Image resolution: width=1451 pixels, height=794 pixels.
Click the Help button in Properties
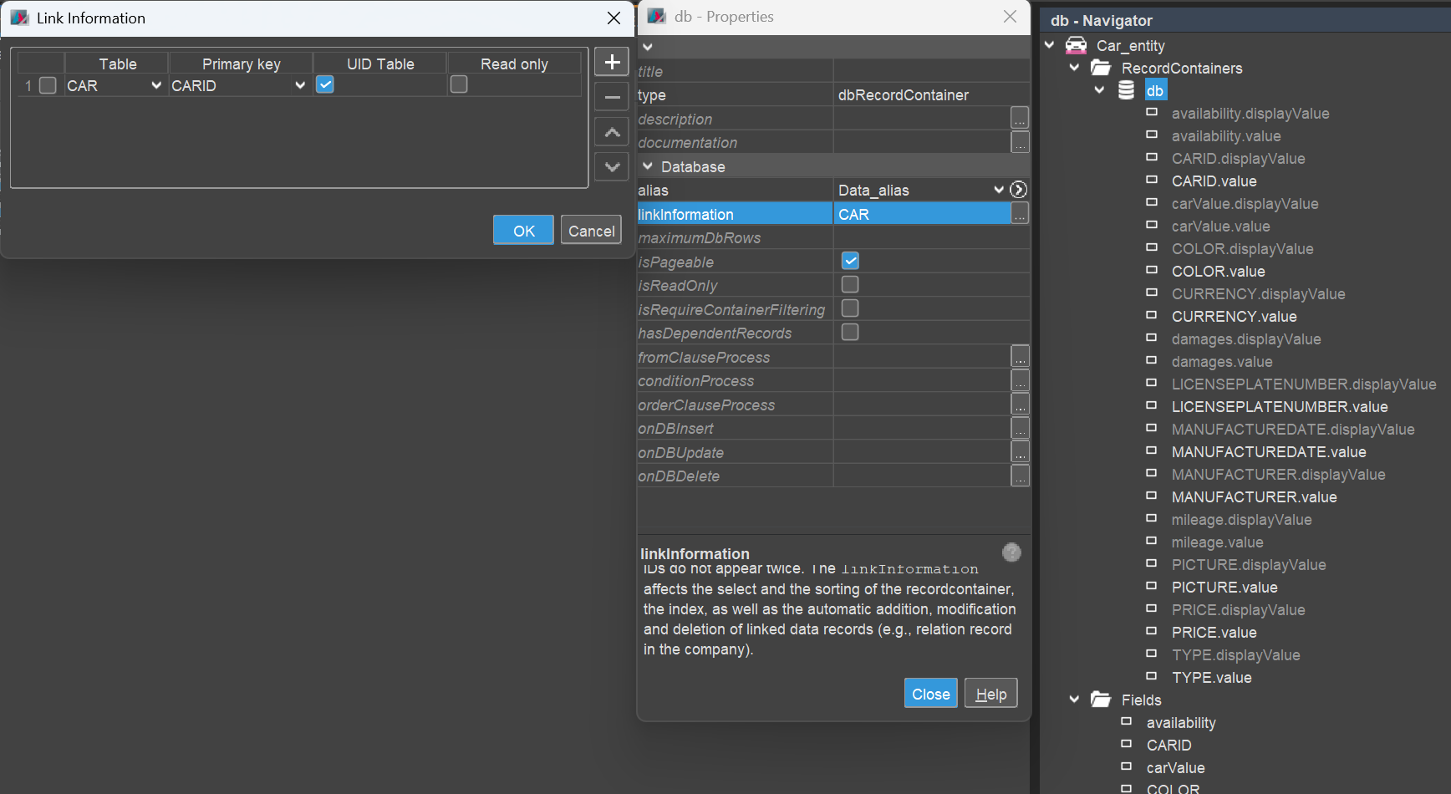tap(990, 694)
